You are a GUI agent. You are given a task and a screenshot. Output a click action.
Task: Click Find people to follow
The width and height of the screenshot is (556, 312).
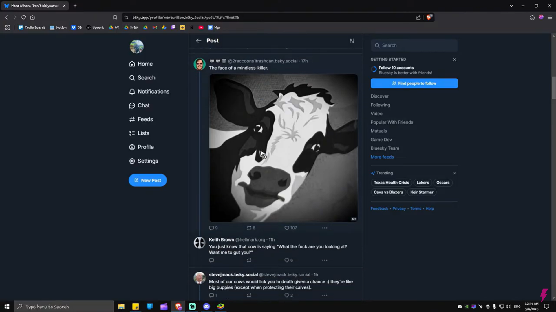point(414,83)
